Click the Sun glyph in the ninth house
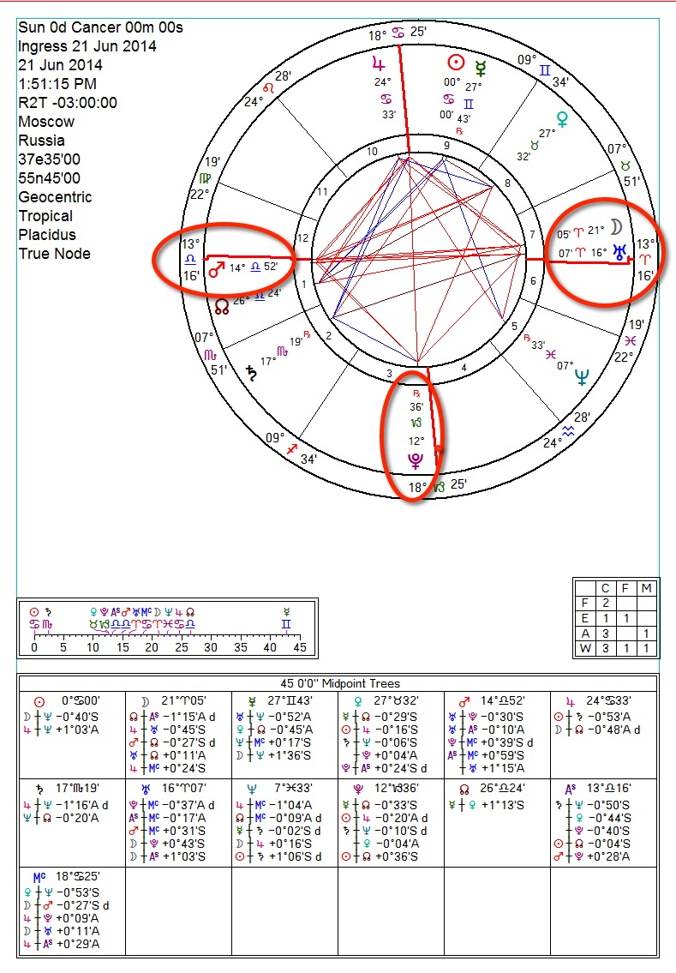The image size is (676, 973). (457, 63)
